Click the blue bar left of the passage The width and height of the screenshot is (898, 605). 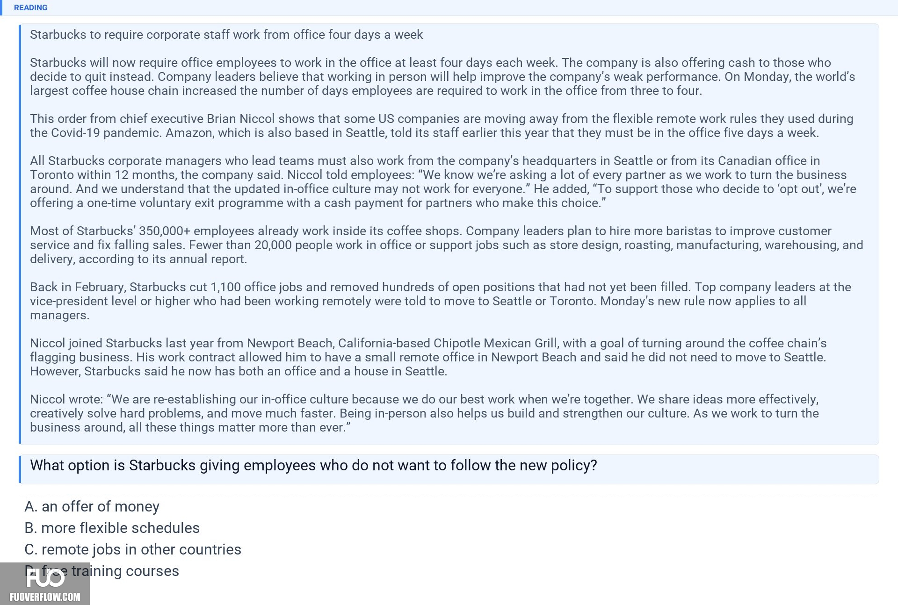pos(20,234)
